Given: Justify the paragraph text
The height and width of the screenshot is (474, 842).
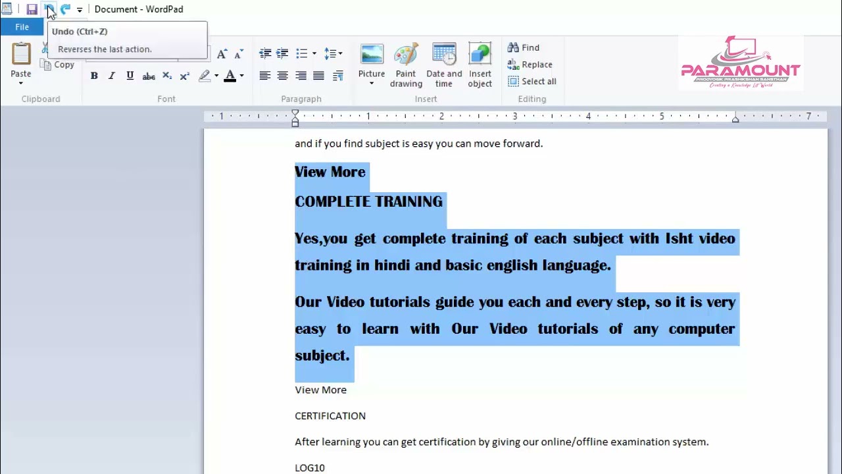Looking at the screenshot, I should pos(319,76).
